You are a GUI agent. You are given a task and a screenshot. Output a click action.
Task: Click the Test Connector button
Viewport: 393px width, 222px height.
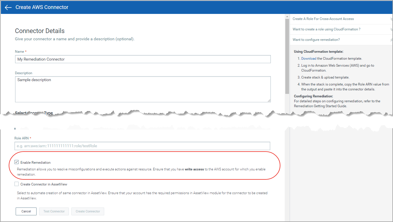(x=54, y=211)
